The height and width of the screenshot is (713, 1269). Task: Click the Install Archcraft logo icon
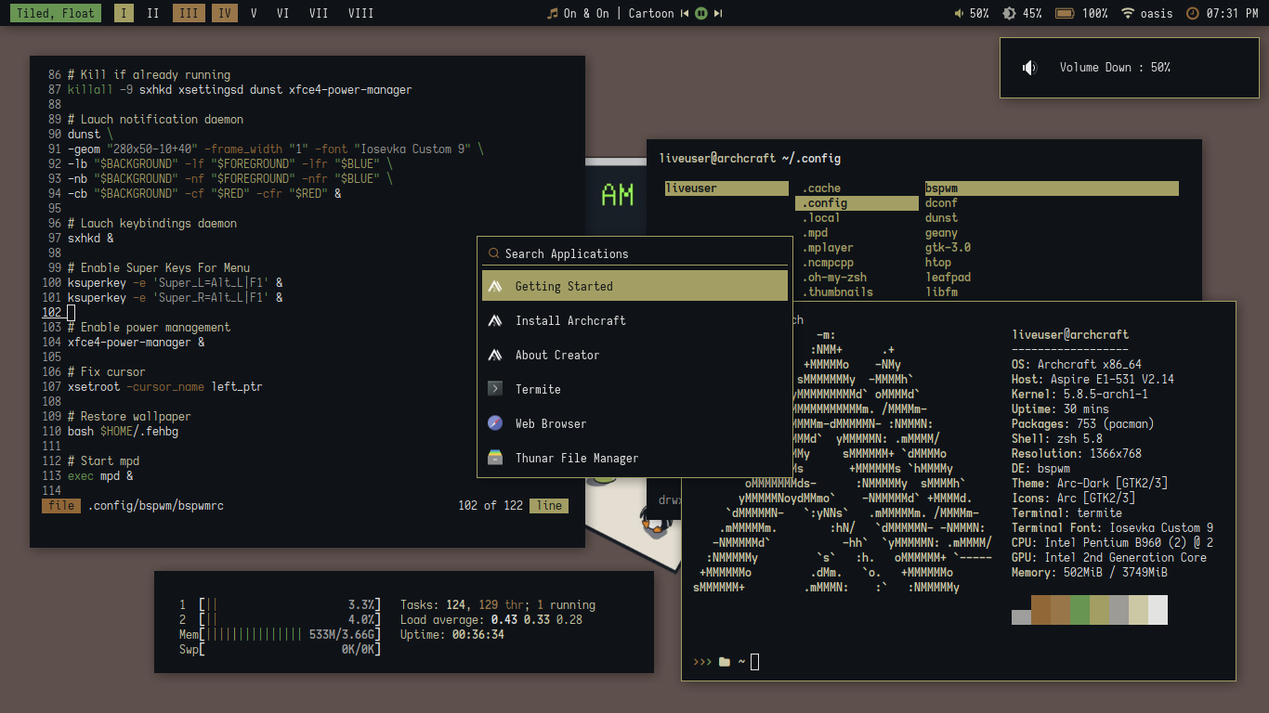(x=495, y=320)
